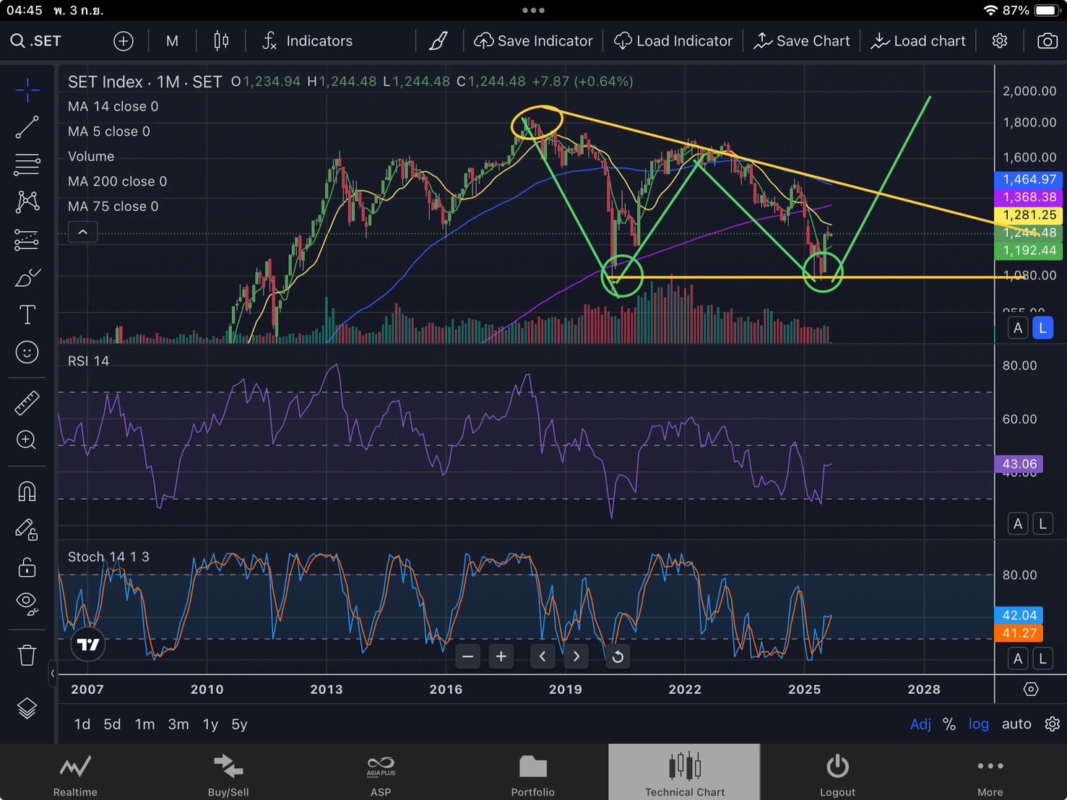Toggle stay in drawing mode
Viewport: 1067px width, 800px height.
27,530
